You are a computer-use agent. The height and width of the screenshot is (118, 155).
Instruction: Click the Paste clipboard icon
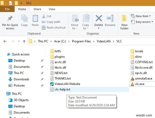pos(35,18)
